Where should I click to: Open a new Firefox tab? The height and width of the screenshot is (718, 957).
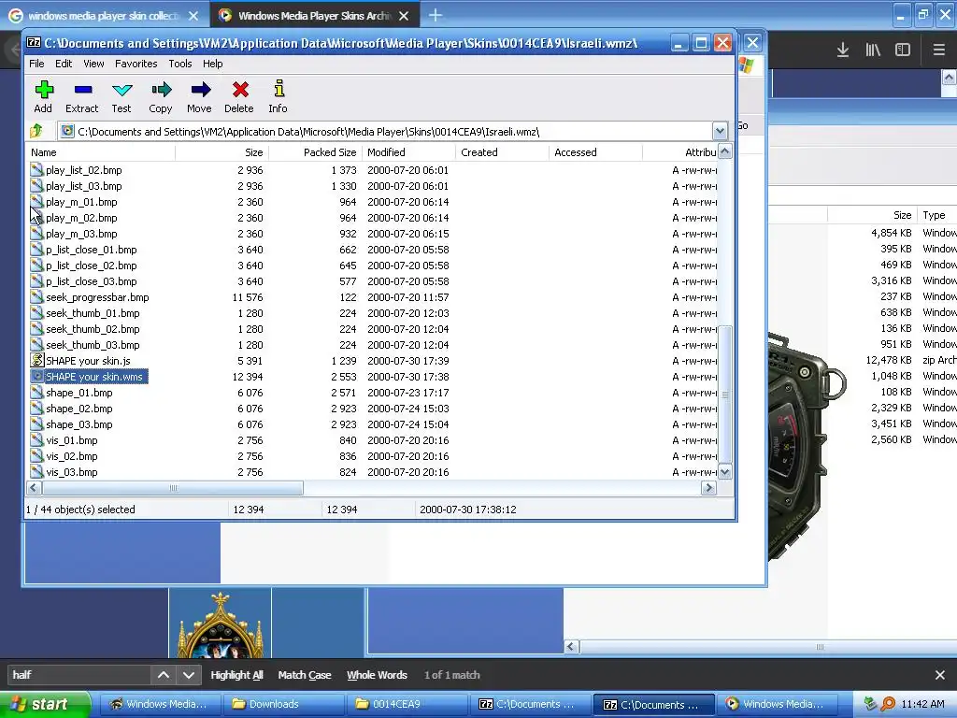[x=436, y=15]
